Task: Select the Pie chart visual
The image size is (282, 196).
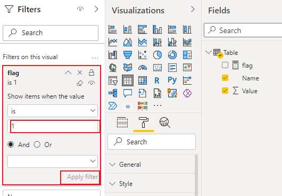Action: [x=157, y=55]
